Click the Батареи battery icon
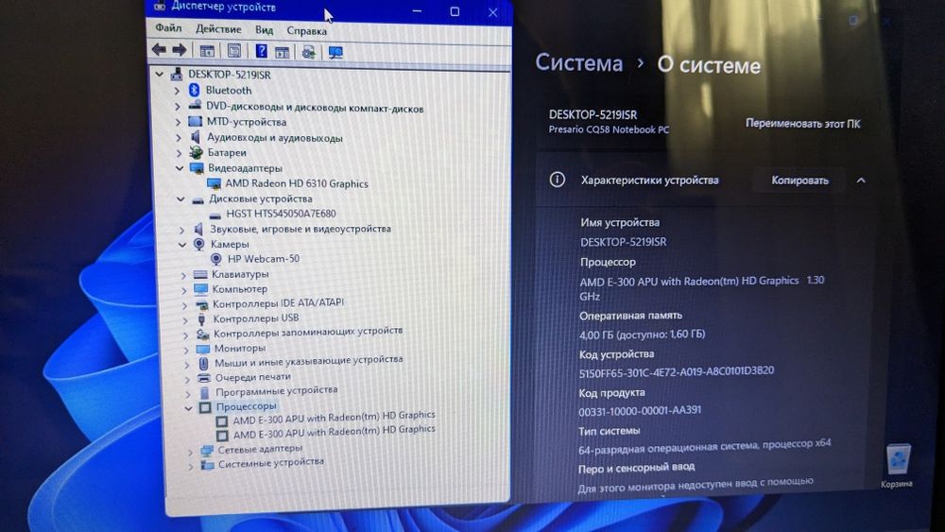Viewport: 945px width, 532px height. tap(196, 152)
